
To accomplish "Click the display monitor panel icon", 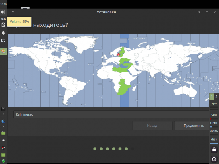I will coord(3,40).
